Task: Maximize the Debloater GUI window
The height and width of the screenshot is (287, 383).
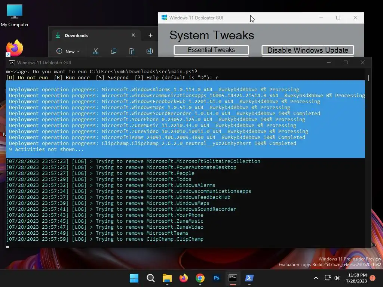Action: click(338, 18)
